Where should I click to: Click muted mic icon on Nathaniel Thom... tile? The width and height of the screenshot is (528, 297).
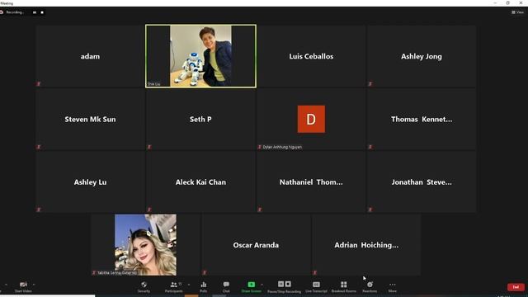pyautogui.click(x=260, y=210)
